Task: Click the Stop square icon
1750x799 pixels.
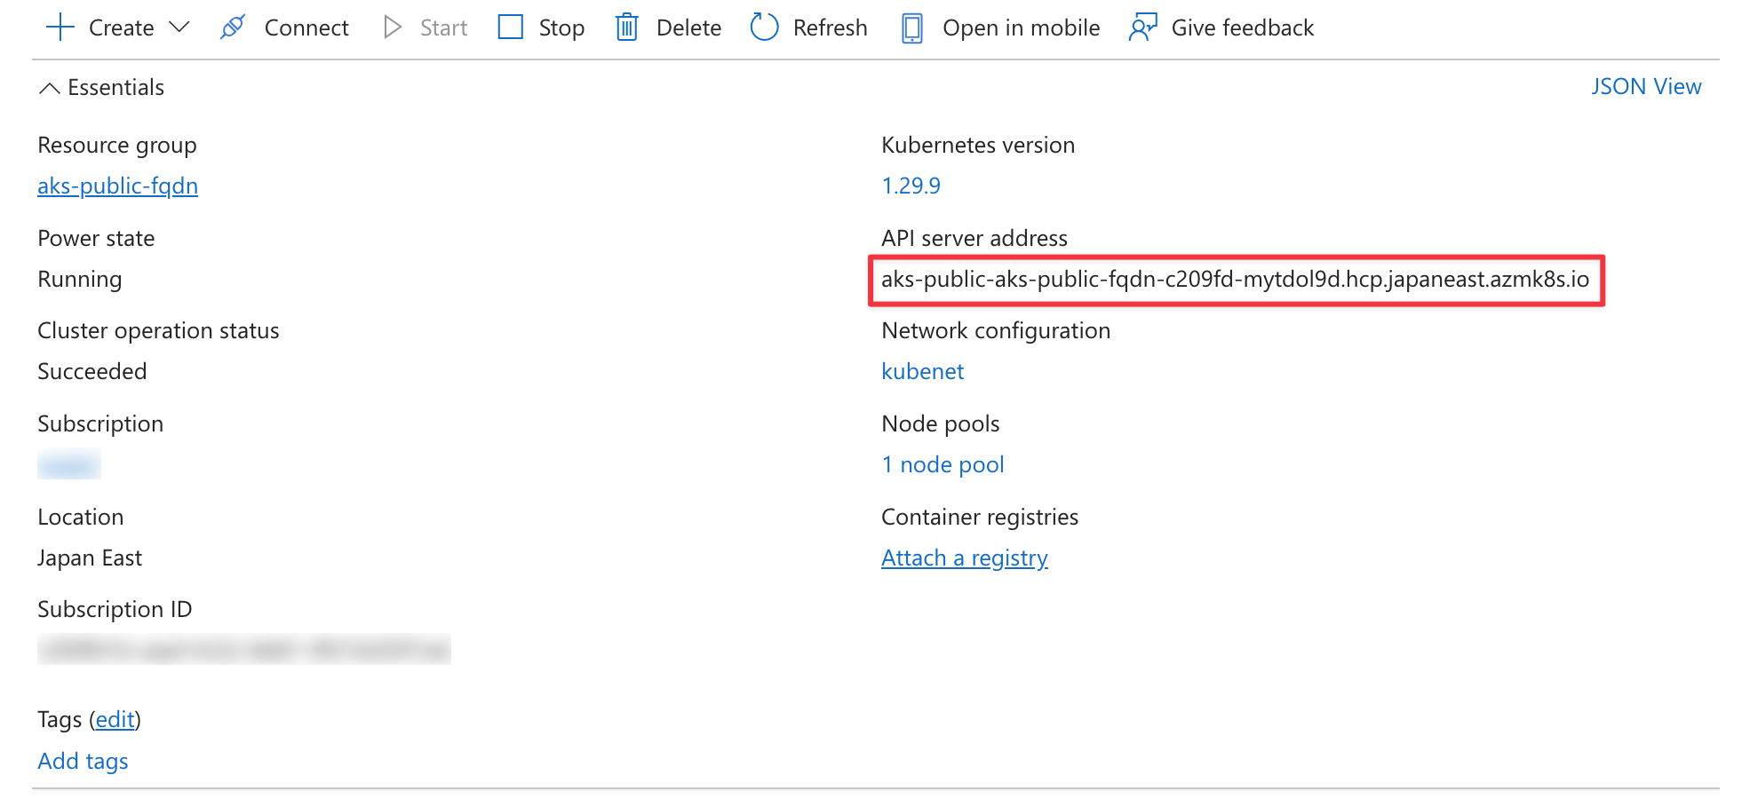Action: point(511,28)
